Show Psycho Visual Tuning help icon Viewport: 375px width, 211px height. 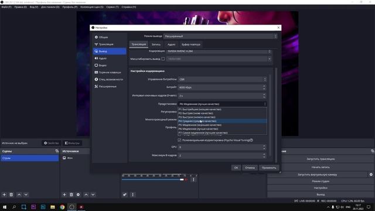point(251,140)
